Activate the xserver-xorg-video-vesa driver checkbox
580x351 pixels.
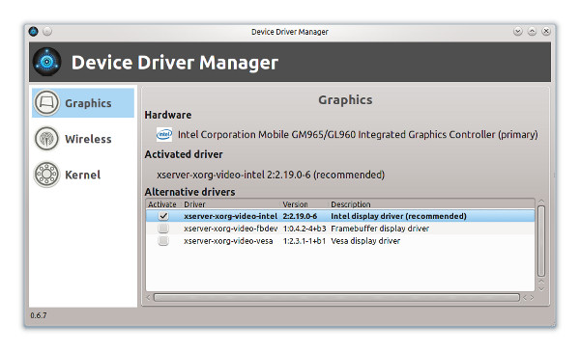[x=163, y=241]
